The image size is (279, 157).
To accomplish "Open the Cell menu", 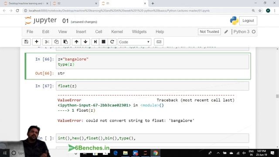I will click(x=99, y=32).
